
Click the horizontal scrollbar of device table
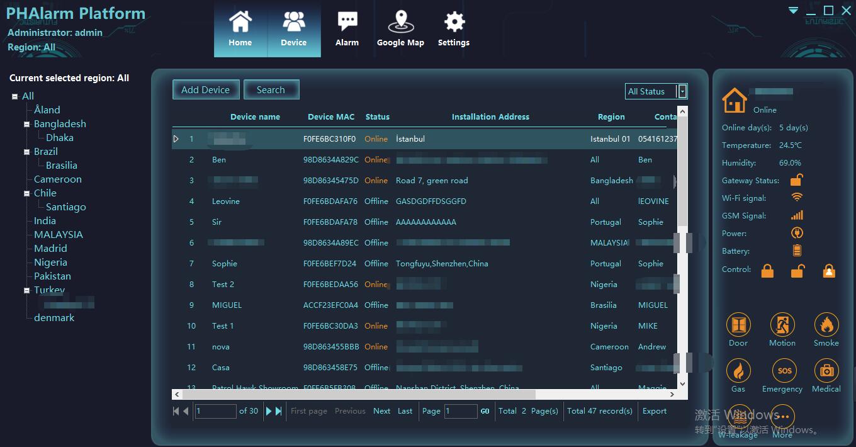pyautogui.click(x=425, y=394)
